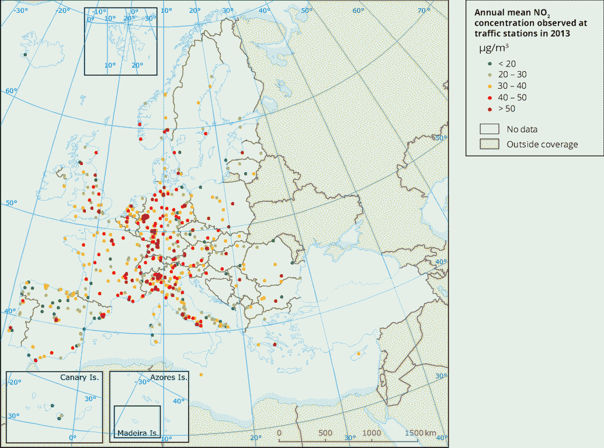
Task: Select the 'Canary Is.' inset label
Action: pyautogui.click(x=80, y=377)
